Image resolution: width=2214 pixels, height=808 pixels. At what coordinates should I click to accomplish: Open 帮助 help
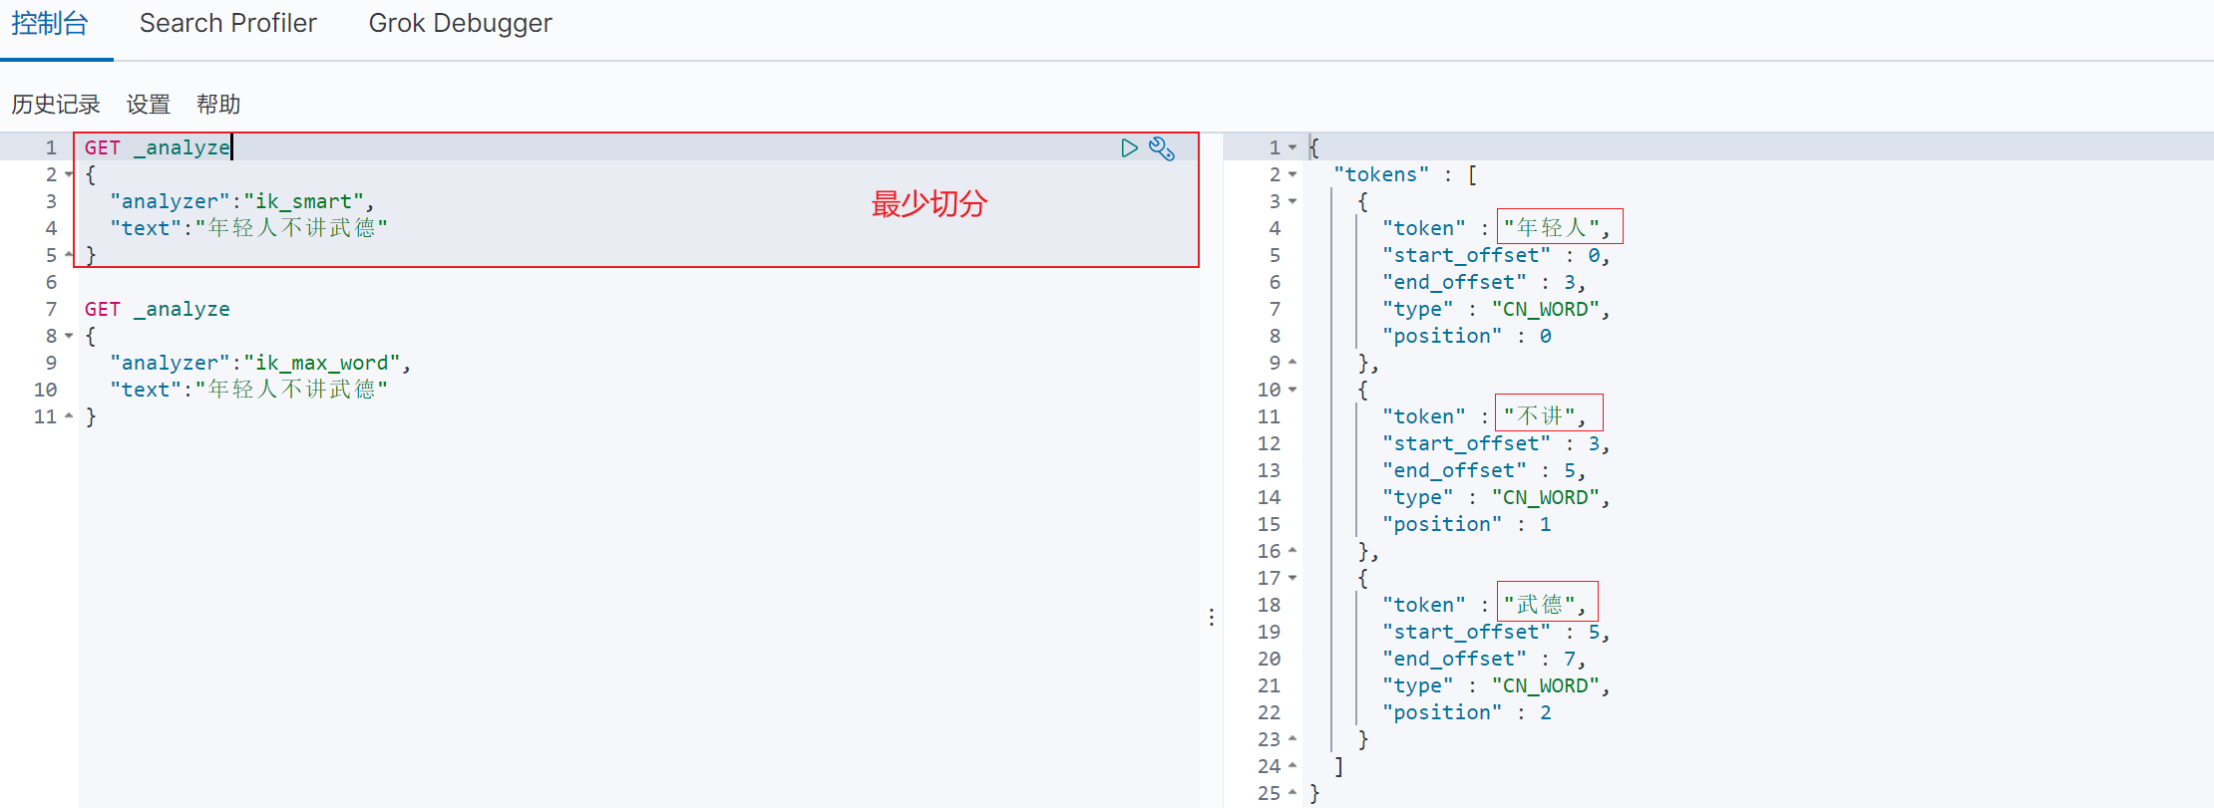tap(218, 105)
